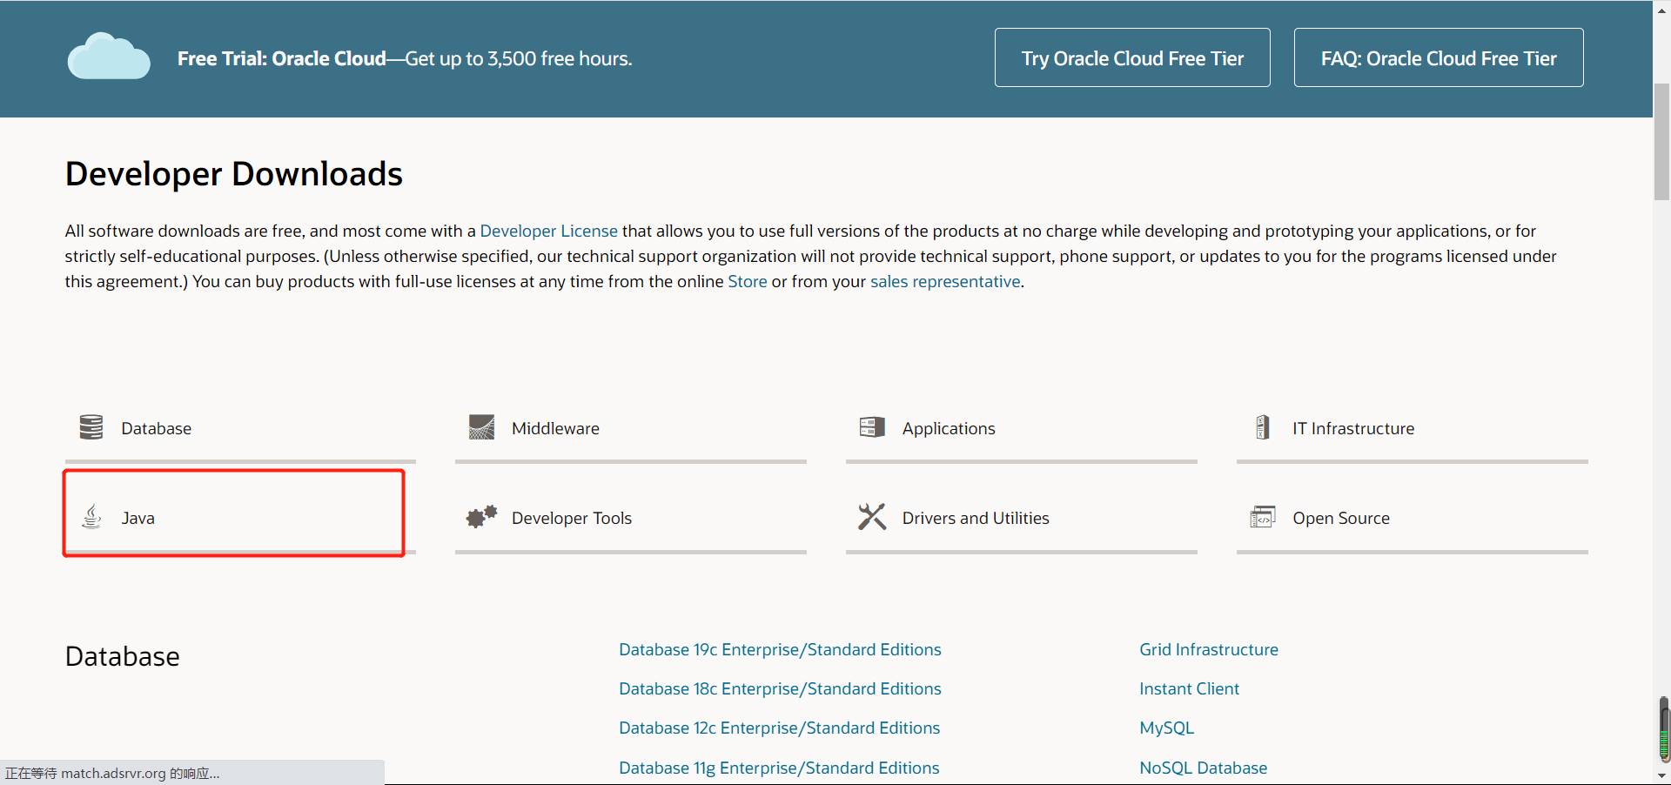Open the Instant Client link
The width and height of the screenshot is (1671, 785).
tap(1189, 688)
